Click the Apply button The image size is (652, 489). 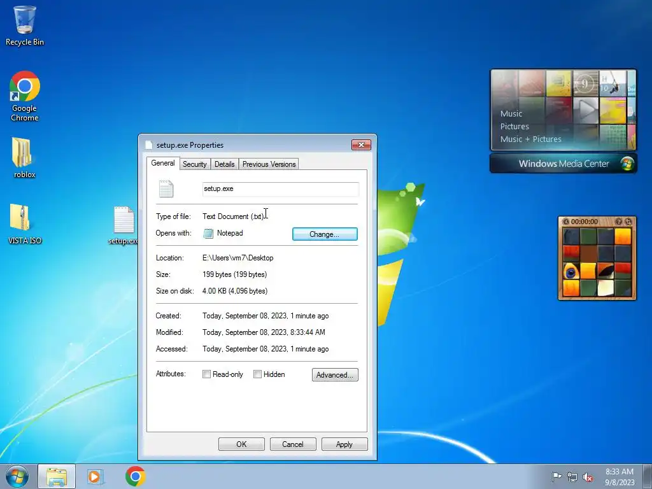[344, 444]
